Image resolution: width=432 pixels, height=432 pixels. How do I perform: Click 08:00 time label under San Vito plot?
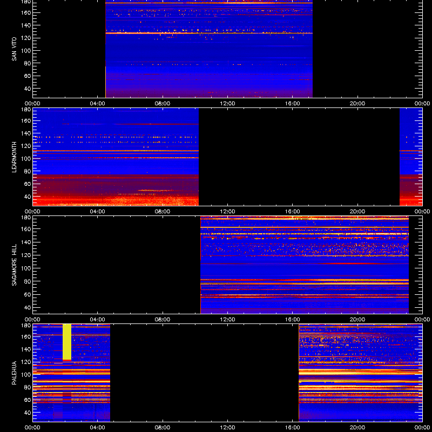tap(163, 104)
